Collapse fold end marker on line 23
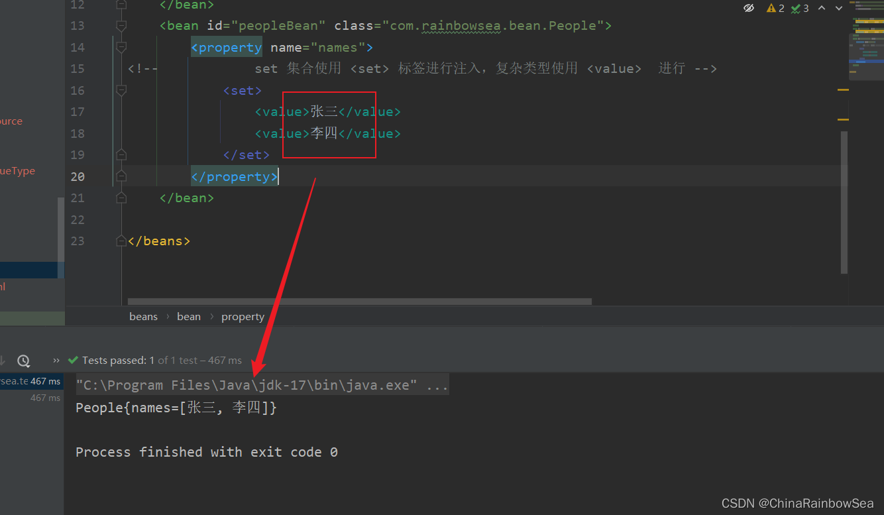The width and height of the screenshot is (884, 515). (121, 241)
